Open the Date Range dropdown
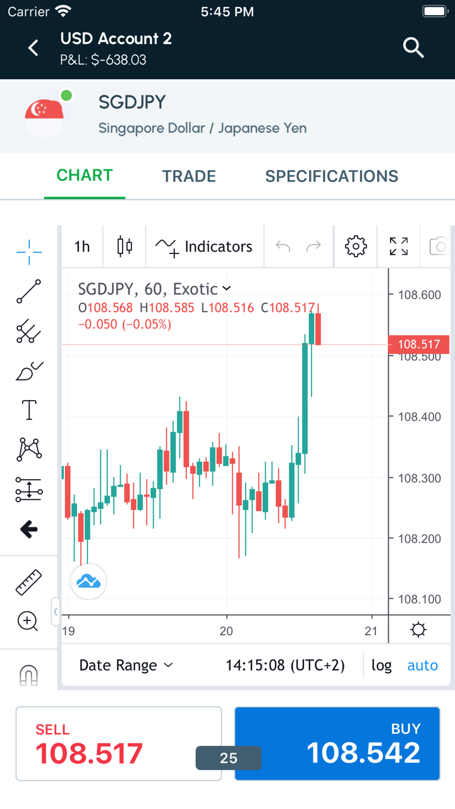 click(x=126, y=666)
